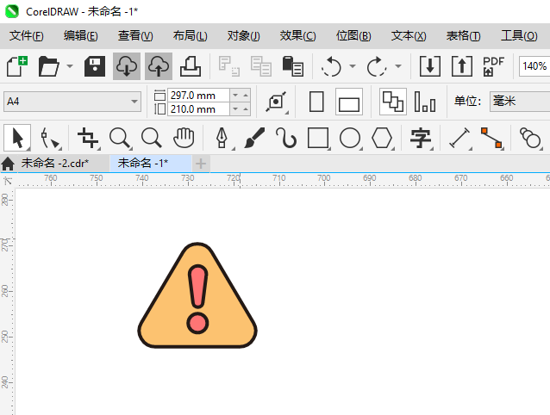Screen dimensions: 550x415
Task: Select the hook-shaped curve tool
Action: point(286,138)
